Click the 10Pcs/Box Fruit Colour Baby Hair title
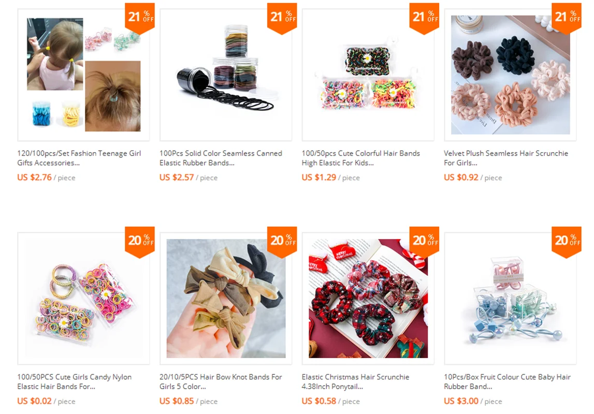 [x=507, y=382]
